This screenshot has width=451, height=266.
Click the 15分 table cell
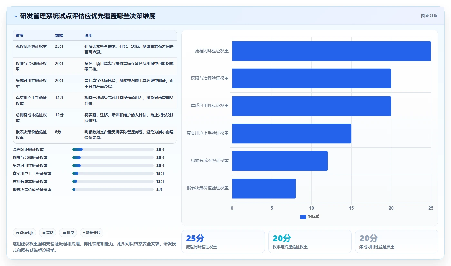pyautogui.click(x=59, y=98)
